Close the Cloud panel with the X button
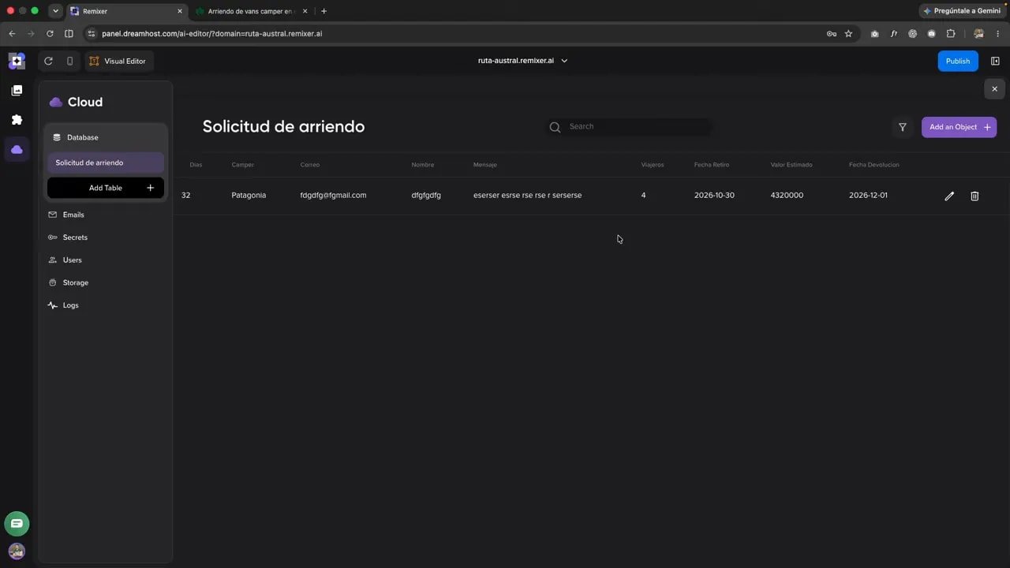This screenshot has height=568, width=1010. pyautogui.click(x=994, y=89)
